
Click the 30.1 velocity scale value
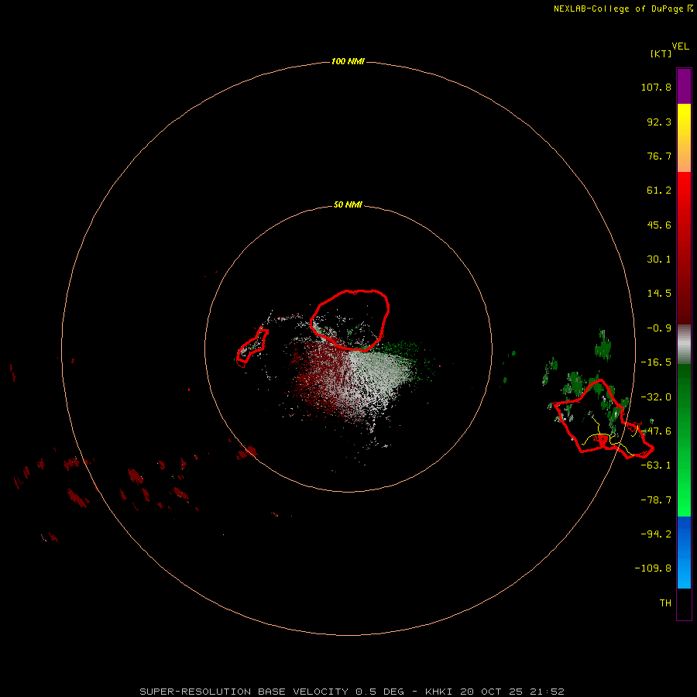click(659, 259)
